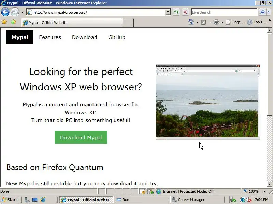Go back with the Back arrow button
The height and width of the screenshot is (204, 273).
pos(5,12)
